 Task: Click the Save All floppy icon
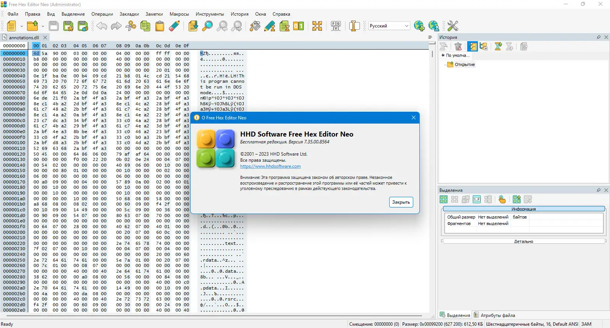tap(83, 26)
